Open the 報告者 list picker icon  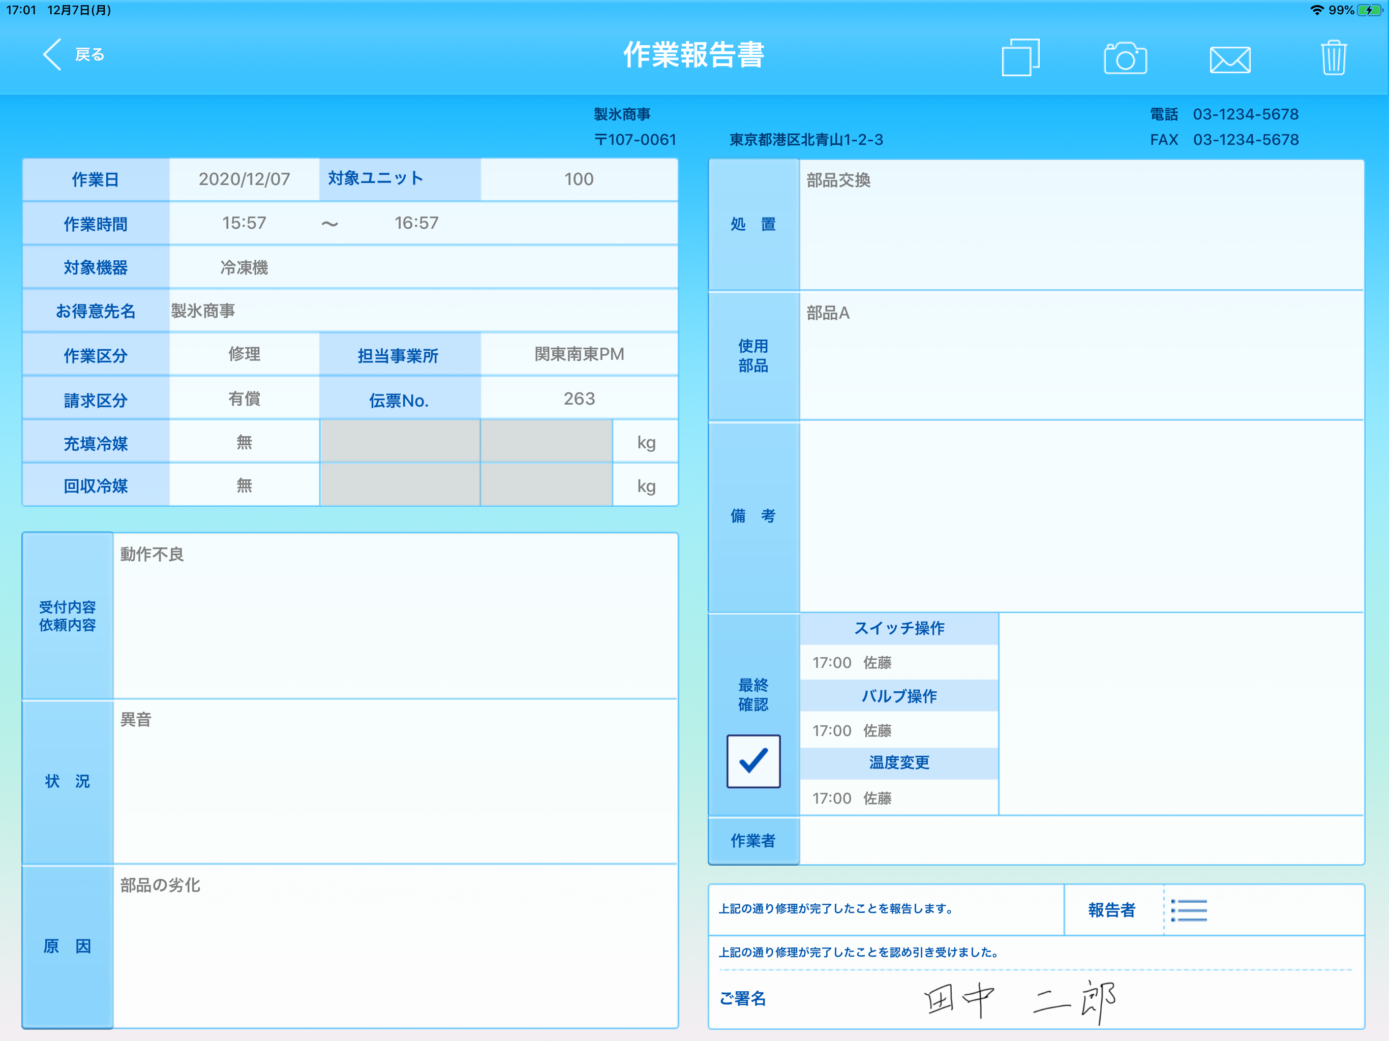click(1189, 910)
